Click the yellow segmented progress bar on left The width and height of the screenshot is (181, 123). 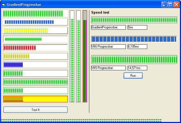click(35, 30)
